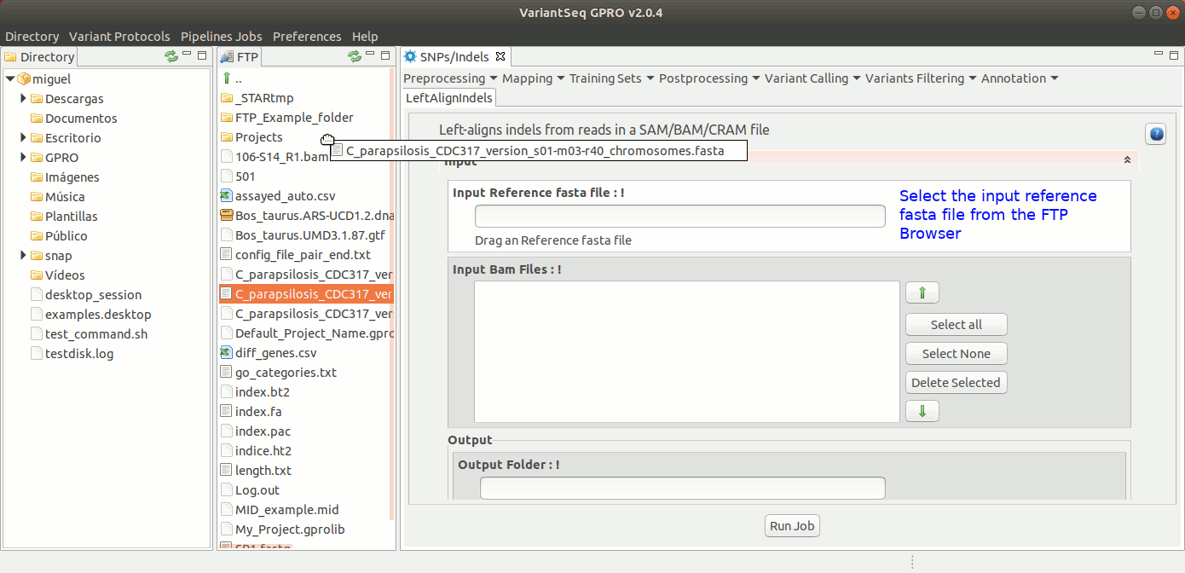Click the Delete Selected button
1185x573 pixels.
click(956, 383)
